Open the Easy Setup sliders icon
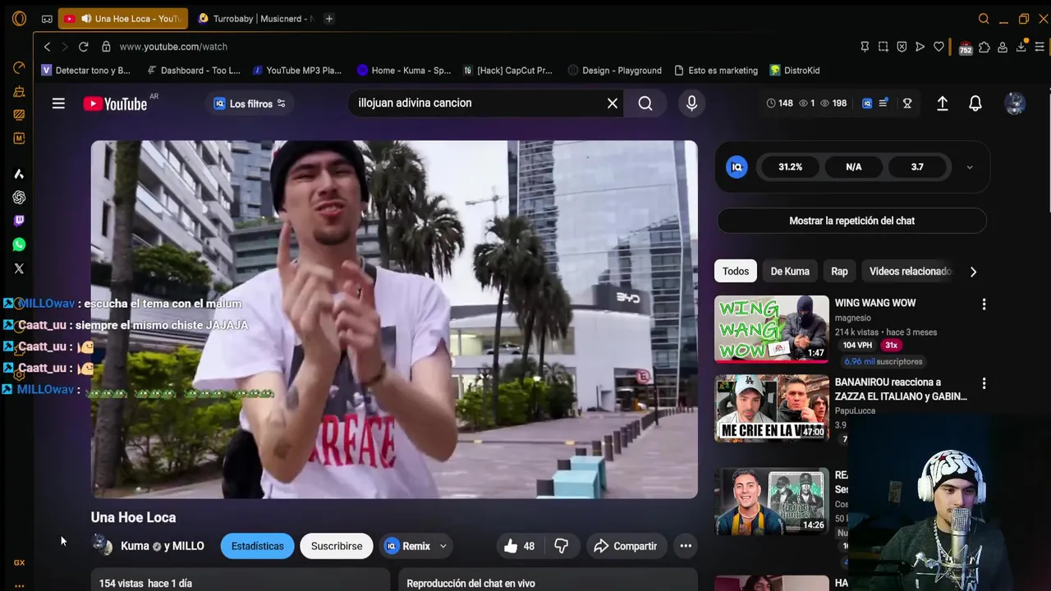 coord(1040,47)
